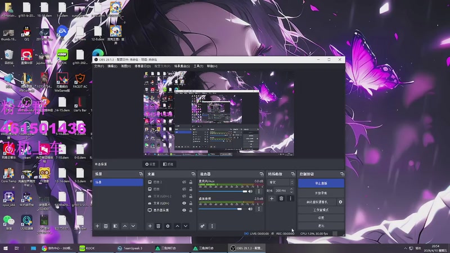The width and height of the screenshot is (450, 253).
Task: Open virtual camera settings gear icon
Action: tap(340, 202)
